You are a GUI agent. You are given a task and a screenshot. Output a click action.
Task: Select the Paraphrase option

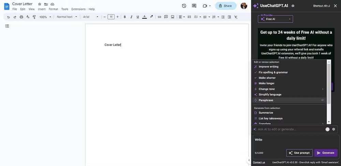tap(289, 100)
